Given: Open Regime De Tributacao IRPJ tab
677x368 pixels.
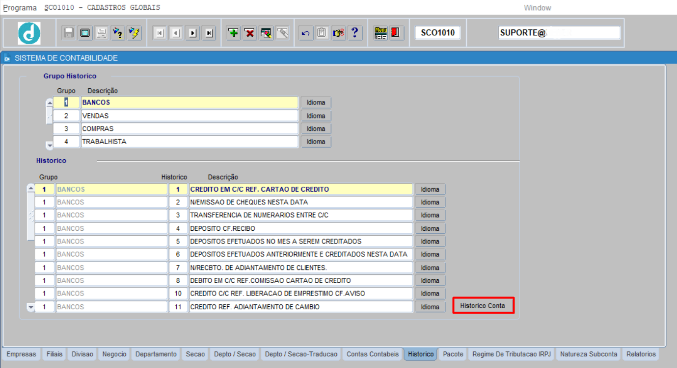Looking at the screenshot, I should click(512, 354).
